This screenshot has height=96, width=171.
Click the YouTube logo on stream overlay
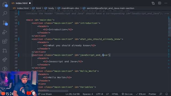29,93
